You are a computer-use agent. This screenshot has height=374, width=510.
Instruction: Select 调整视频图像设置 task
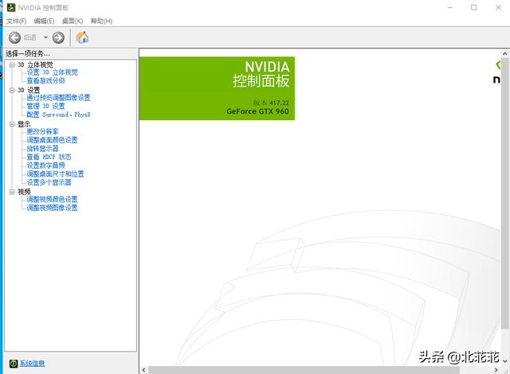click(x=52, y=208)
